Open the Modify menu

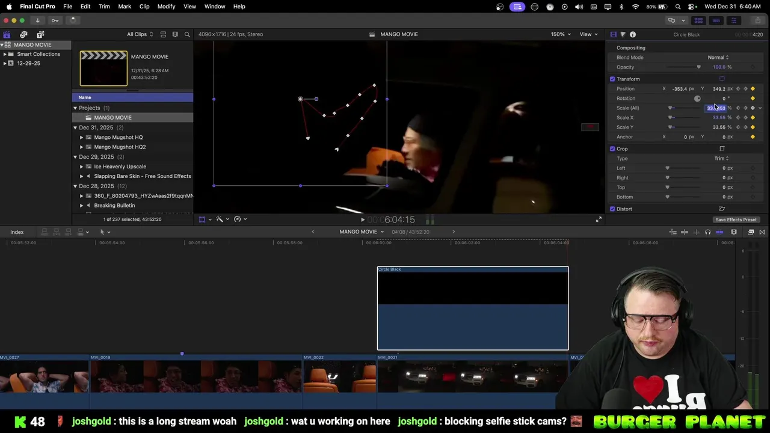166,7
